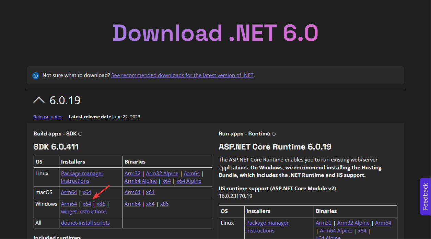Image resolution: width=431 pixels, height=239 pixels.
Task: Download SDK macOS Arm64 installer
Action: coord(69,192)
